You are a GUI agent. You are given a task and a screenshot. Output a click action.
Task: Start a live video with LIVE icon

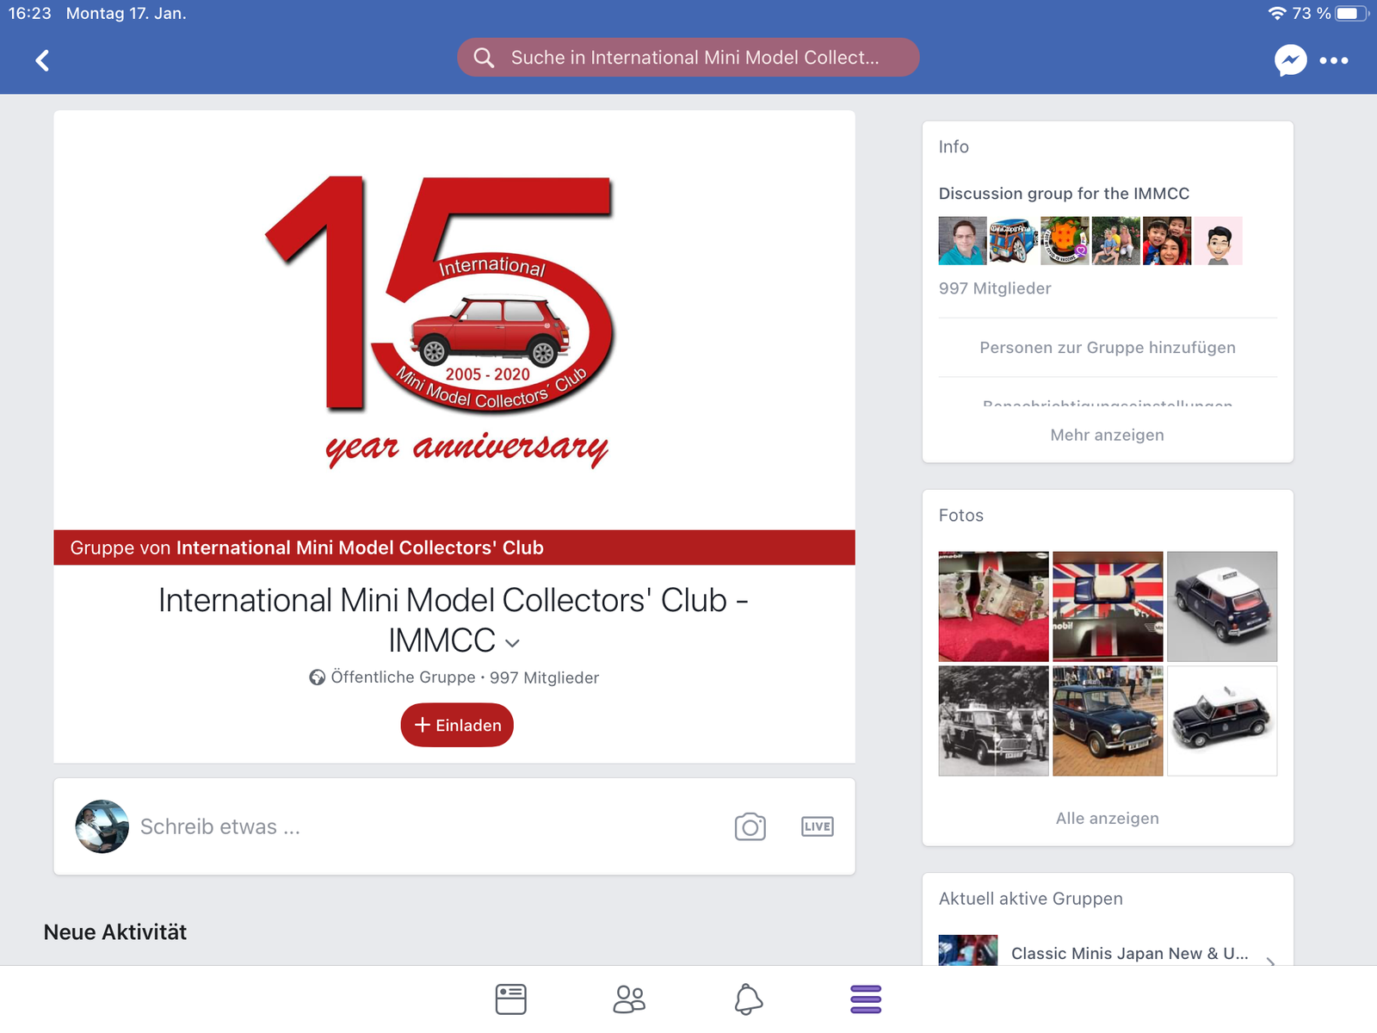tap(817, 826)
